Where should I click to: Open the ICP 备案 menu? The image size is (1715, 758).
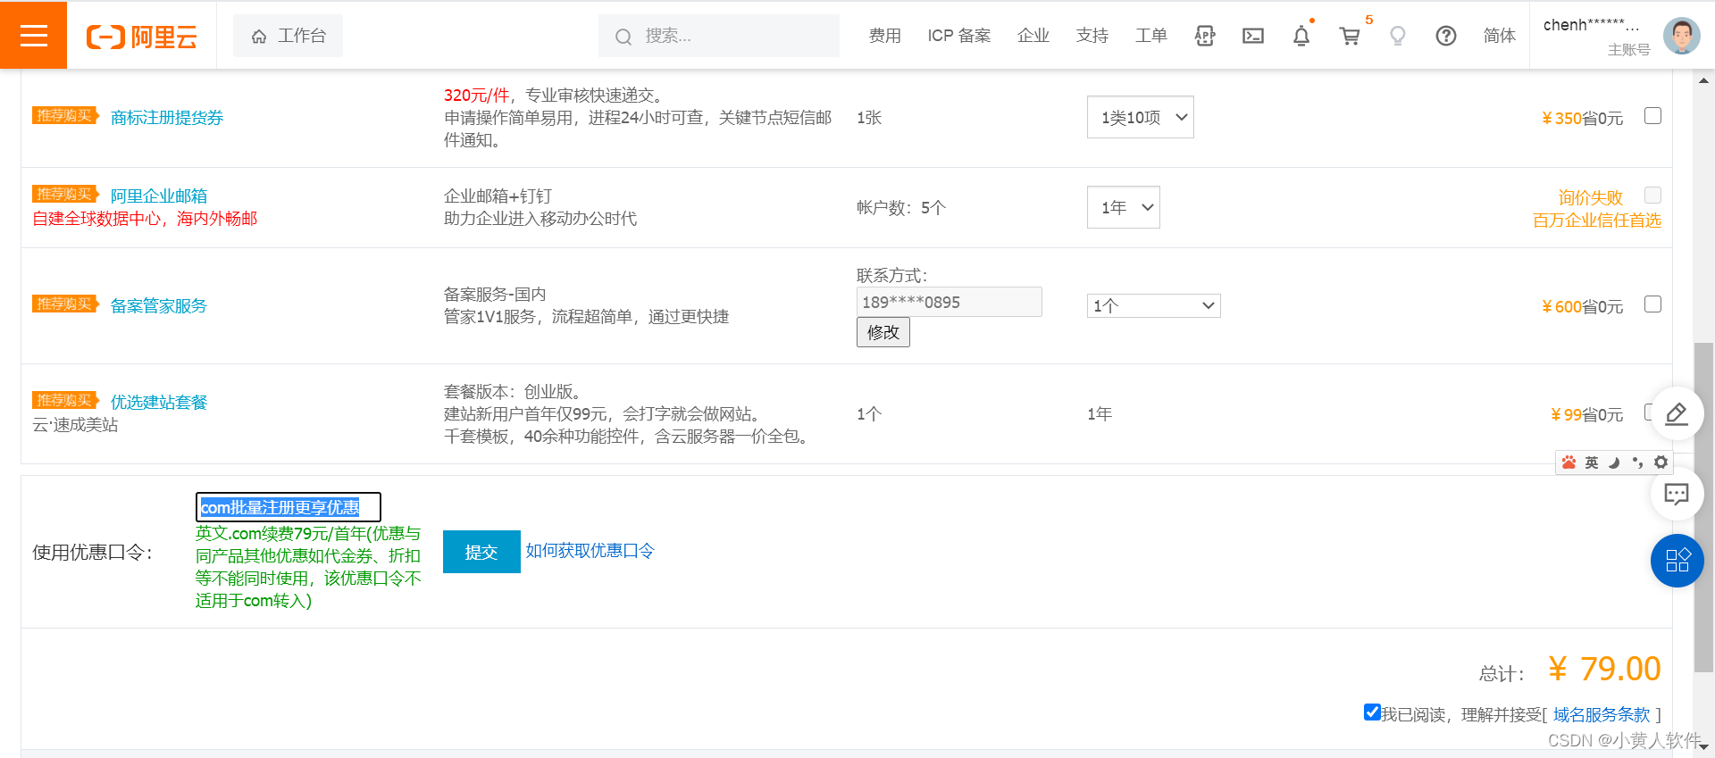[x=959, y=36]
